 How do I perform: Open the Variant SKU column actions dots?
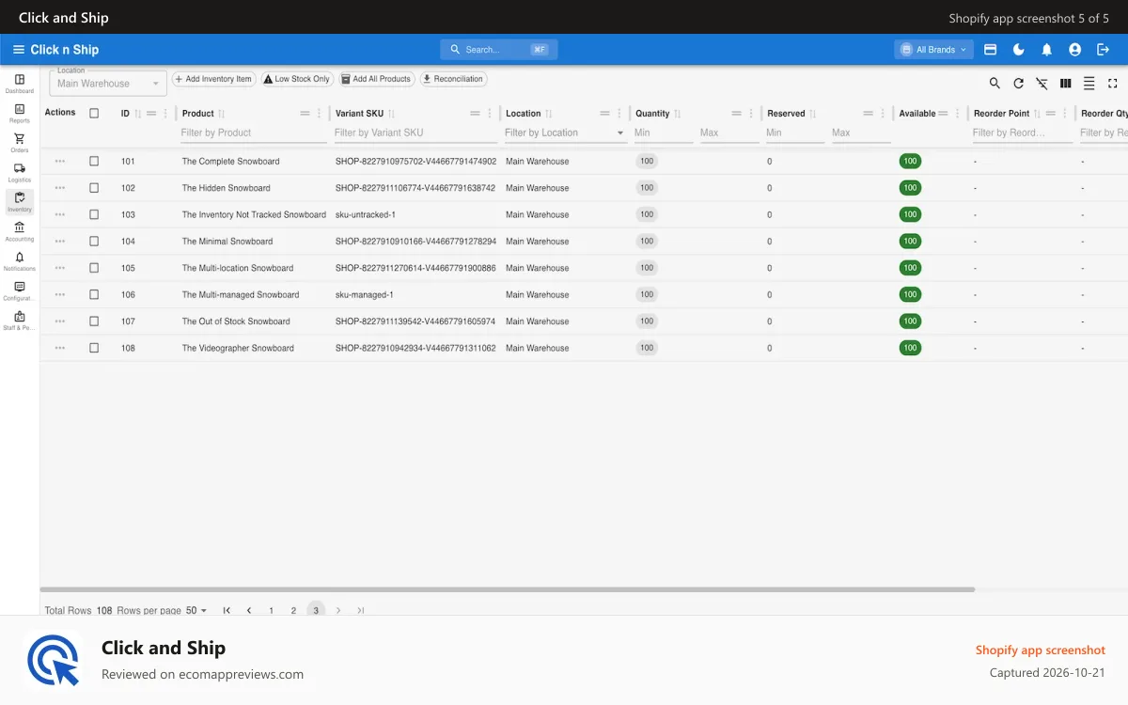click(x=490, y=114)
